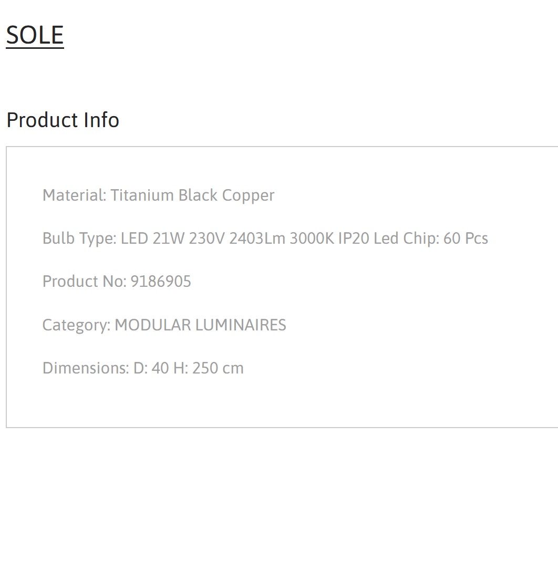
Task: Click the Product Info heading
Action: (63, 120)
